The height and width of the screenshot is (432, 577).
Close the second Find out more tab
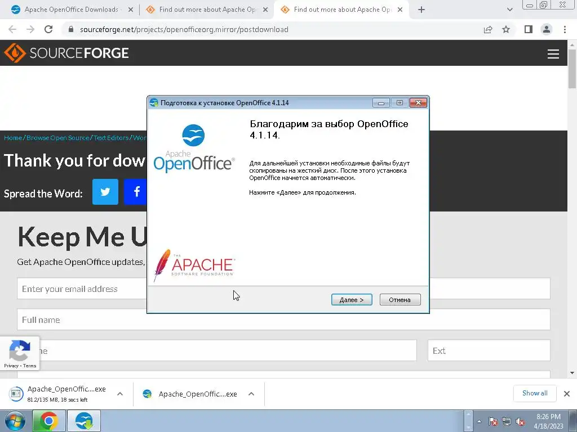click(265, 10)
